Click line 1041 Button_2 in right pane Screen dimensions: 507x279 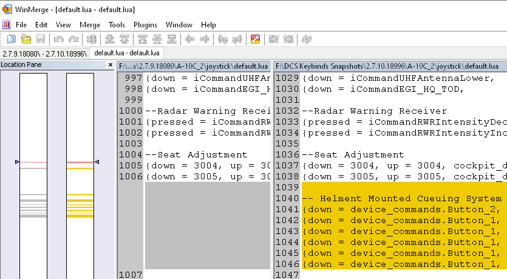coord(402,210)
